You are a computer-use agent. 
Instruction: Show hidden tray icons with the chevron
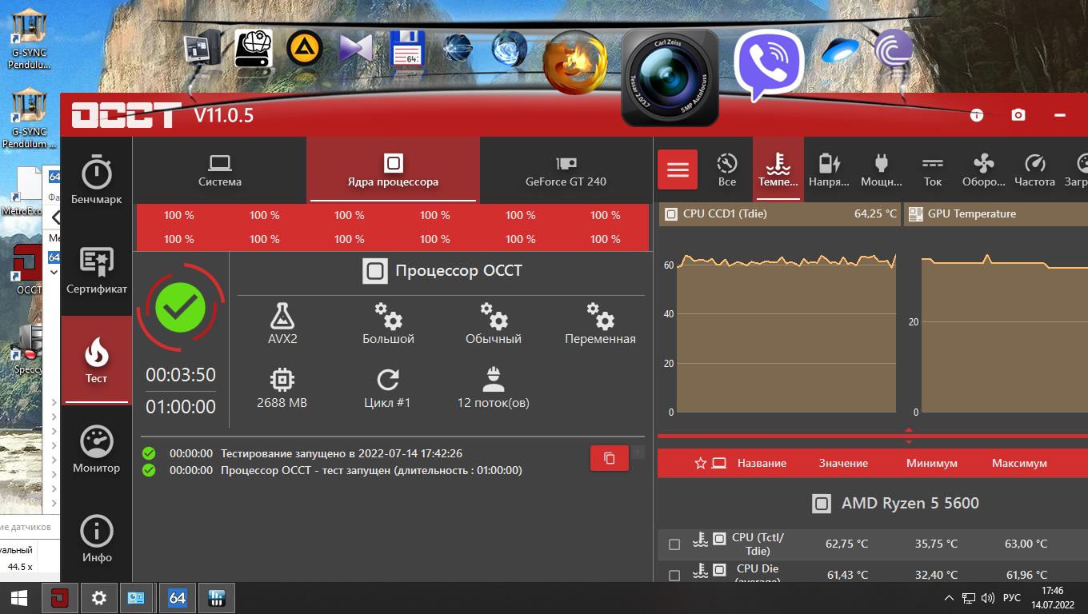(950, 598)
